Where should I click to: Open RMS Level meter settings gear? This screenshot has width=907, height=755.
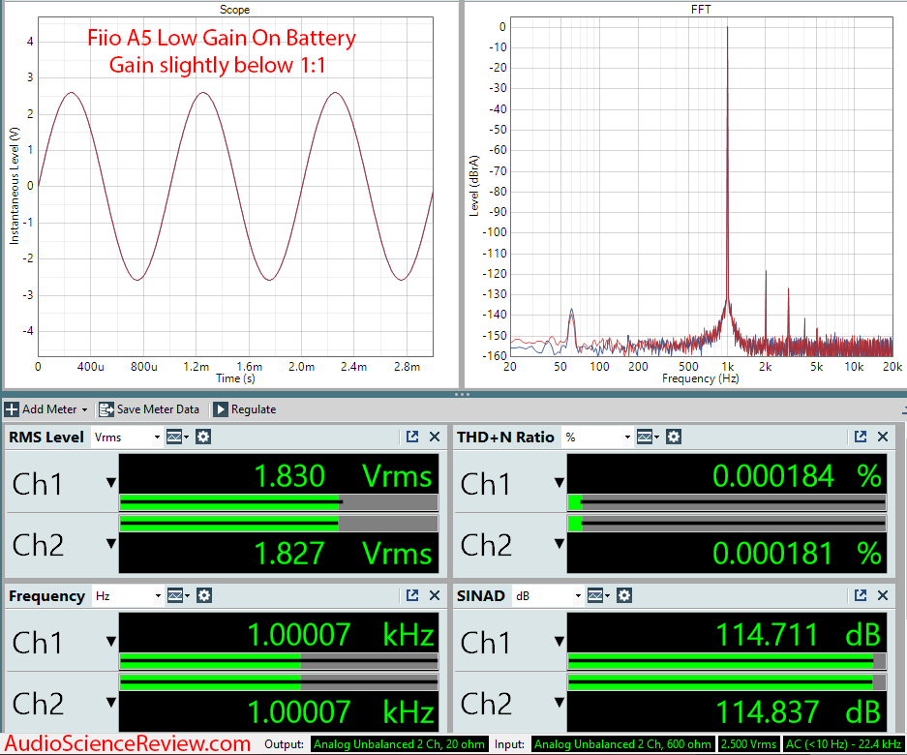click(203, 437)
